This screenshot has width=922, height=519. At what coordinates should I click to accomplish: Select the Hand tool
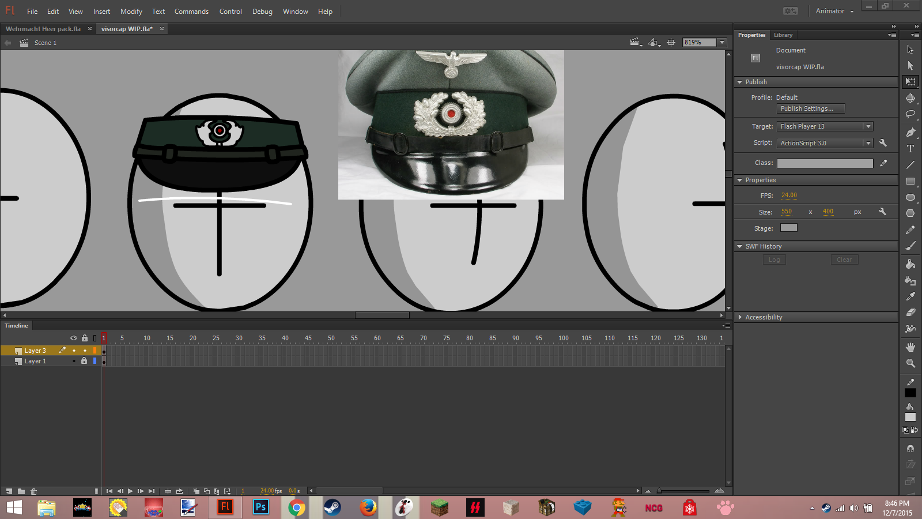(910, 347)
